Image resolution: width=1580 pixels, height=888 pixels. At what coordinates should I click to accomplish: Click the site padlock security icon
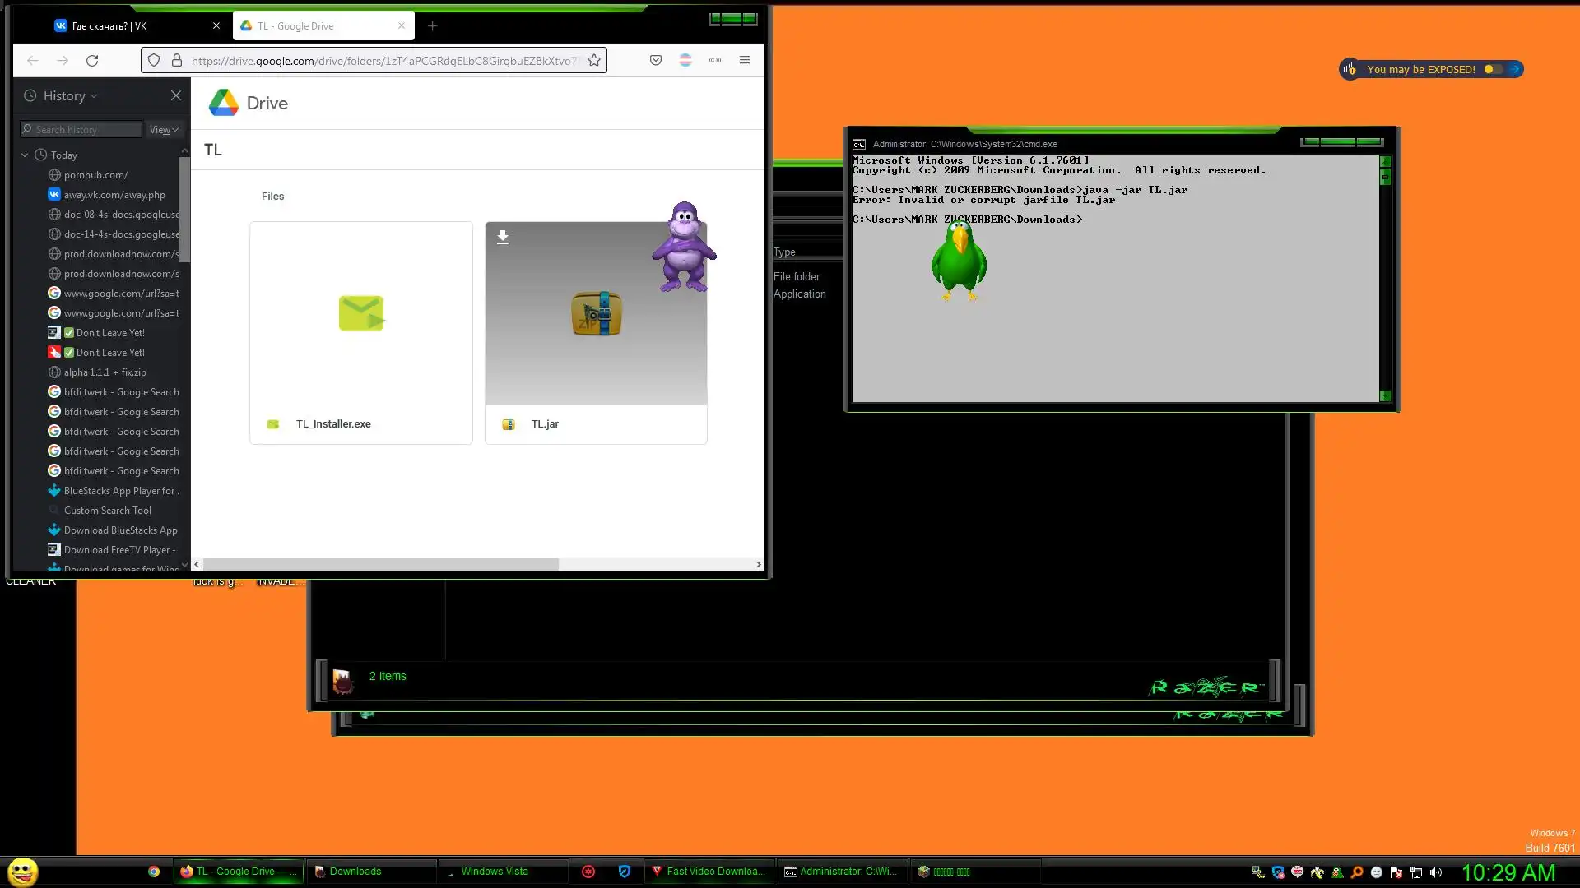click(x=176, y=60)
